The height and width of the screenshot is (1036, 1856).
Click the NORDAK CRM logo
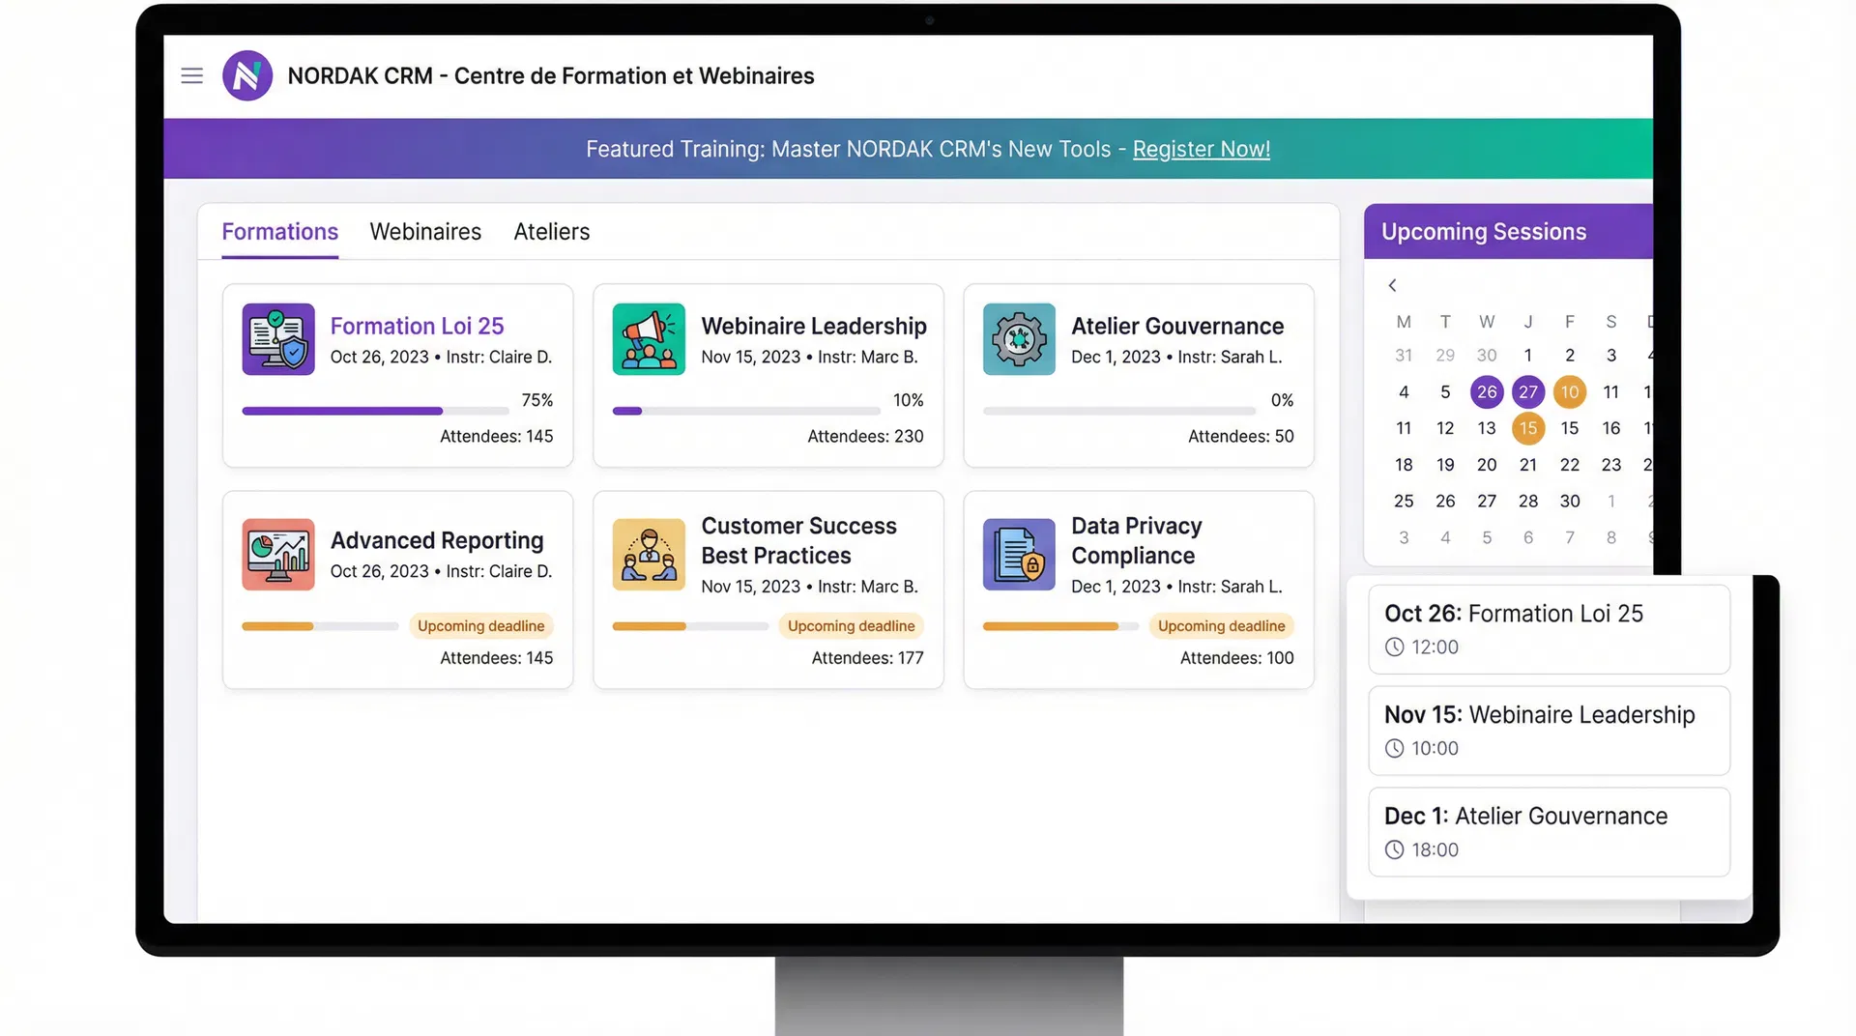pyautogui.click(x=247, y=75)
